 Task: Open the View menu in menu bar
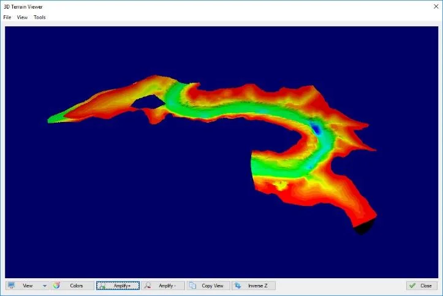(22, 17)
